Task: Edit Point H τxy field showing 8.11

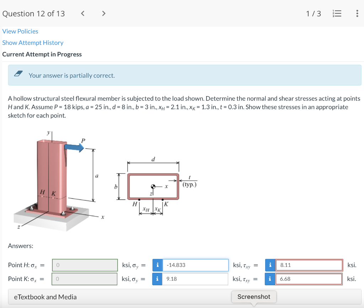Action: (x=309, y=265)
